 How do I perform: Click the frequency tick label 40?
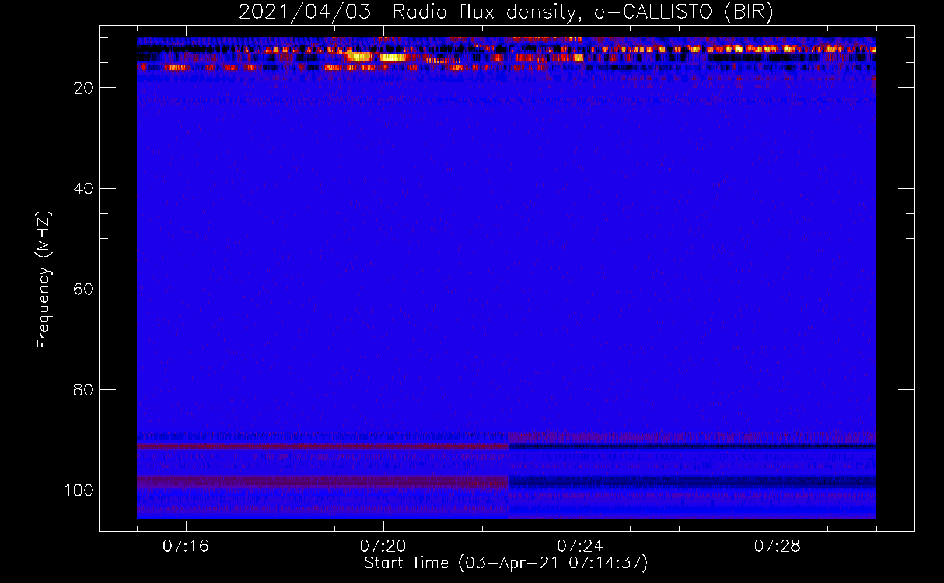click(x=83, y=189)
